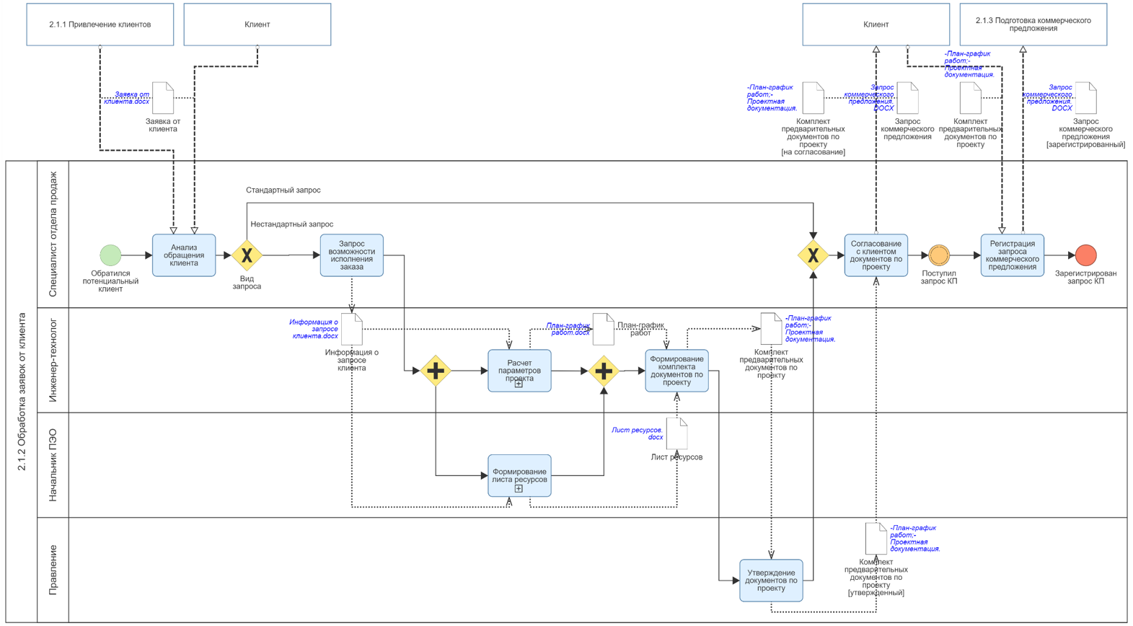Click the parallel gateway before 'Расчет параметров проекта'
Image resolution: width=1133 pixels, height=626 pixels.
pyautogui.click(x=436, y=371)
